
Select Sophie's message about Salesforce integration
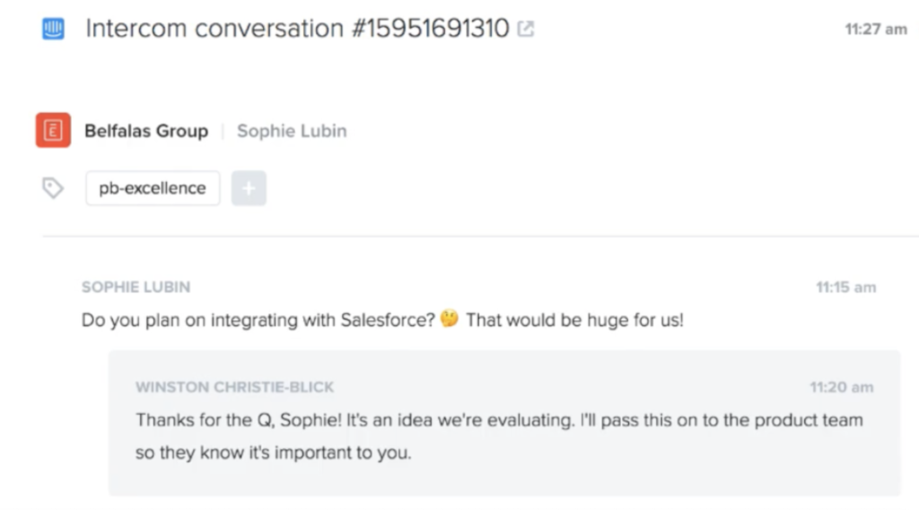pyautogui.click(x=382, y=320)
